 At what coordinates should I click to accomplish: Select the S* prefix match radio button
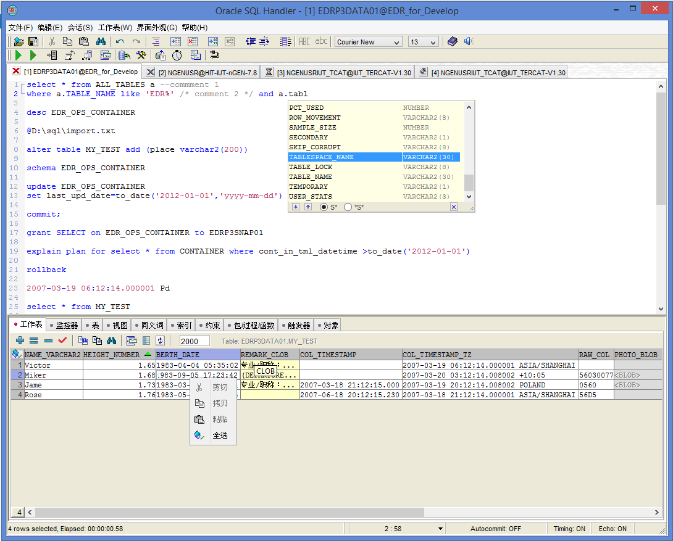[324, 207]
